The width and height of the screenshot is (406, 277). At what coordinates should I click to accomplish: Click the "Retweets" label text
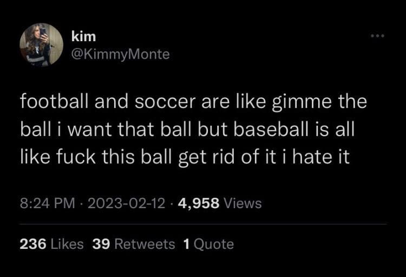pos(145,244)
